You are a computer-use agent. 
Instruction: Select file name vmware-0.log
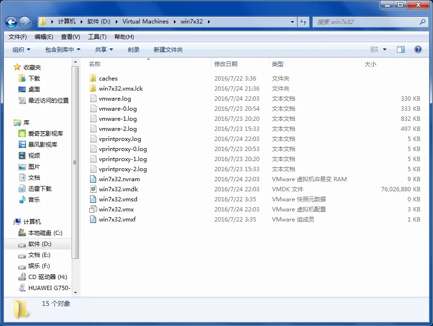click(118, 109)
